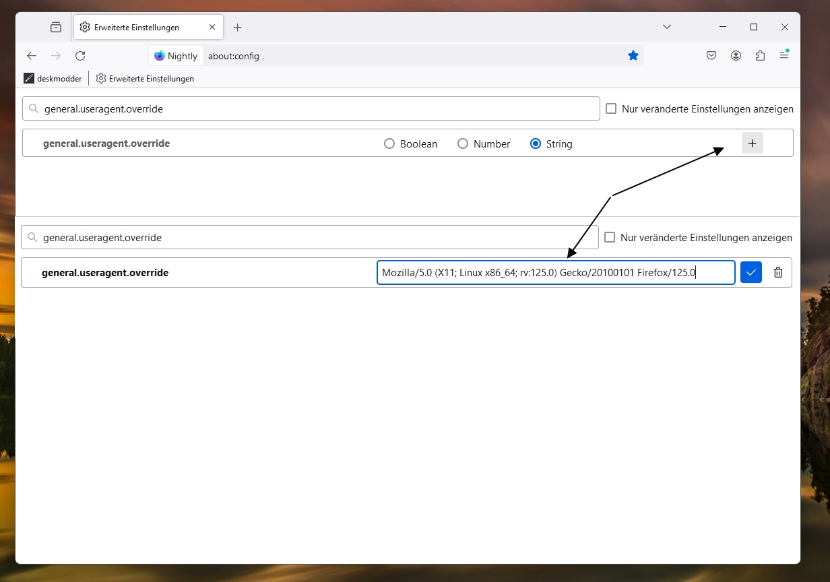The height and width of the screenshot is (582, 830).
Task: Open the Pocket save icon
Action: [711, 56]
